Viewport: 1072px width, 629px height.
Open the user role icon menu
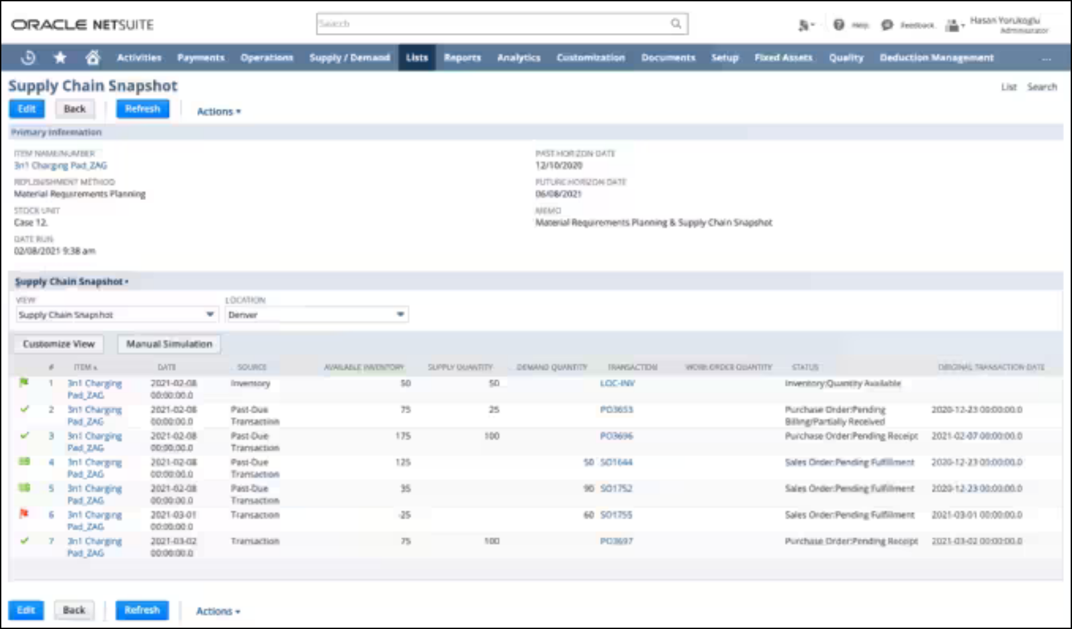click(x=954, y=25)
